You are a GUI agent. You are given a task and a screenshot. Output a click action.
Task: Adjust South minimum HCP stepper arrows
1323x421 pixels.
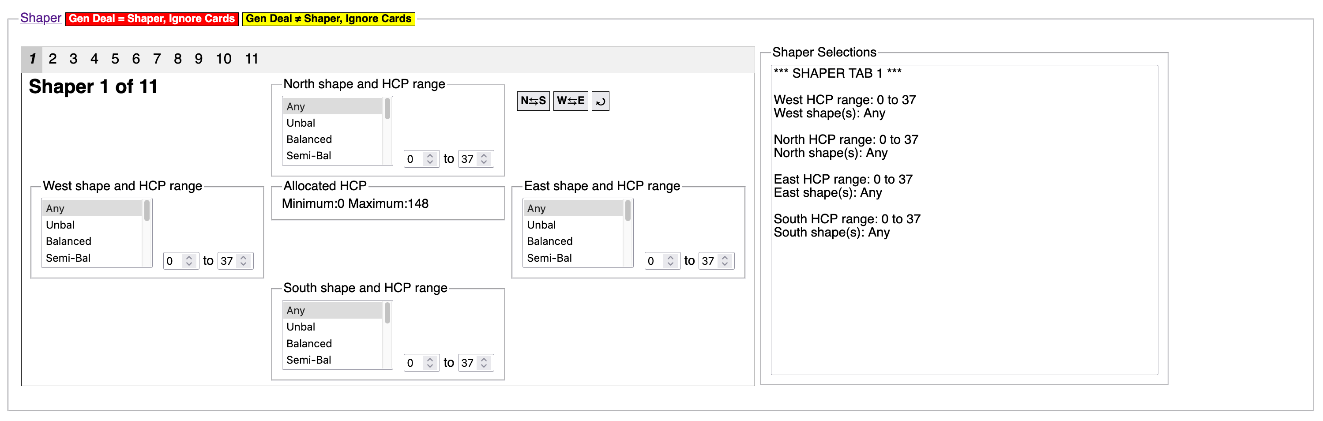pyautogui.click(x=430, y=363)
